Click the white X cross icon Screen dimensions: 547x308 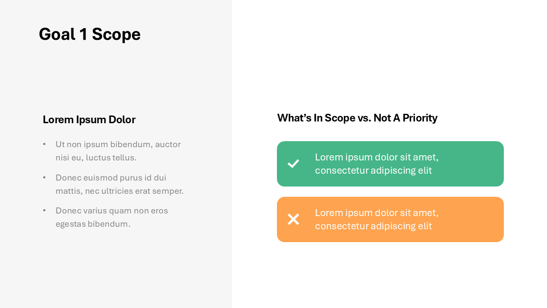(293, 219)
